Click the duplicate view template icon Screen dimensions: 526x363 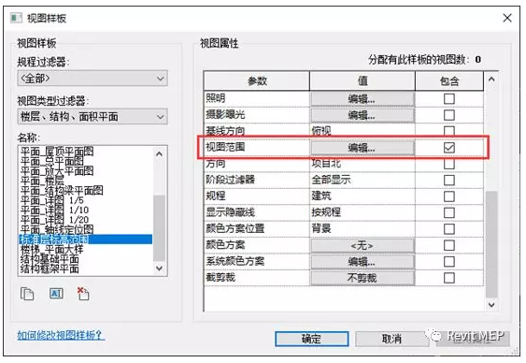click(27, 294)
